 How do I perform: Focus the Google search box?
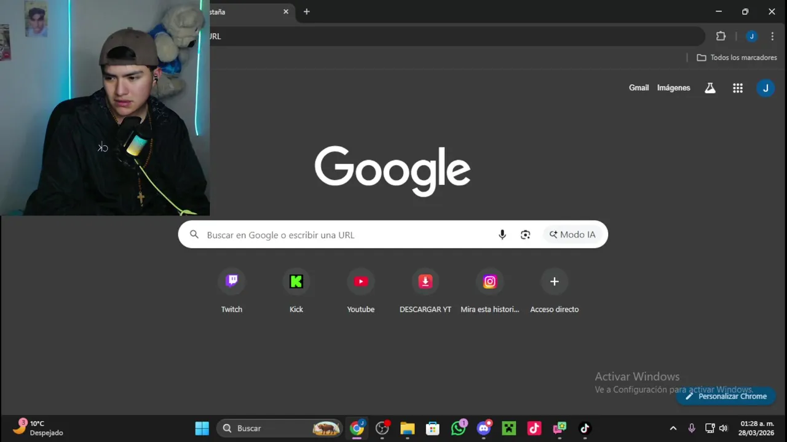click(393, 235)
